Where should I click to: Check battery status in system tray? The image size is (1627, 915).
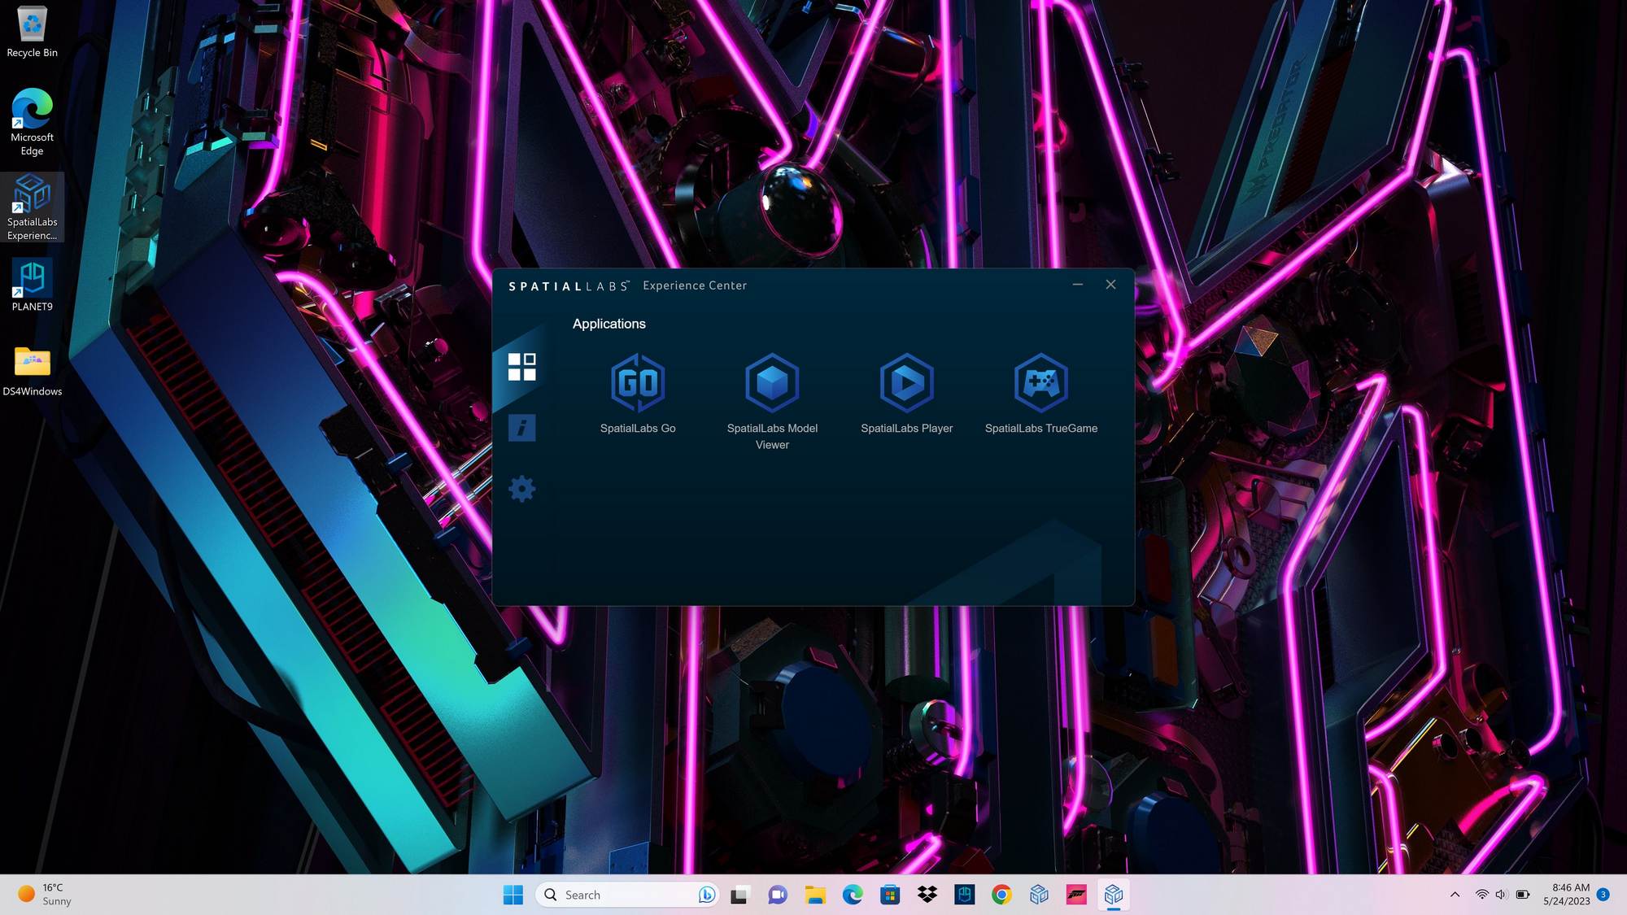1523,895
